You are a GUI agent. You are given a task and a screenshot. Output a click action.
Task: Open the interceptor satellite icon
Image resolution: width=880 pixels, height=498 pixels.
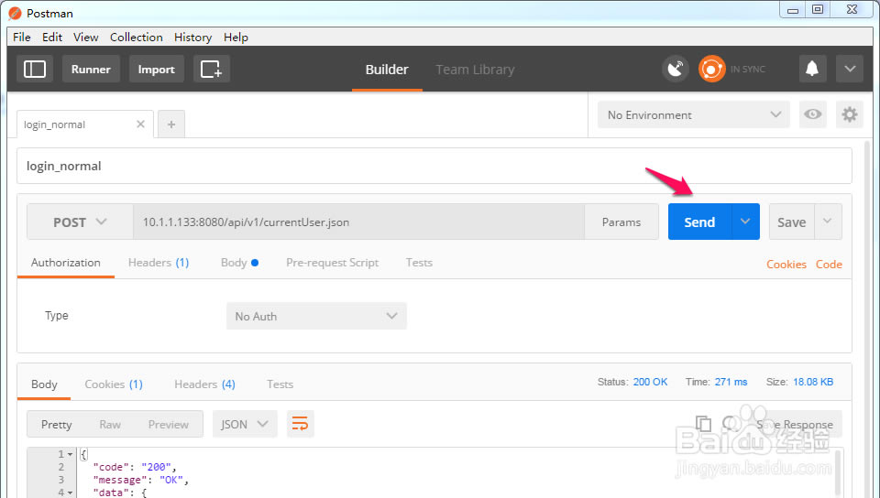676,69
